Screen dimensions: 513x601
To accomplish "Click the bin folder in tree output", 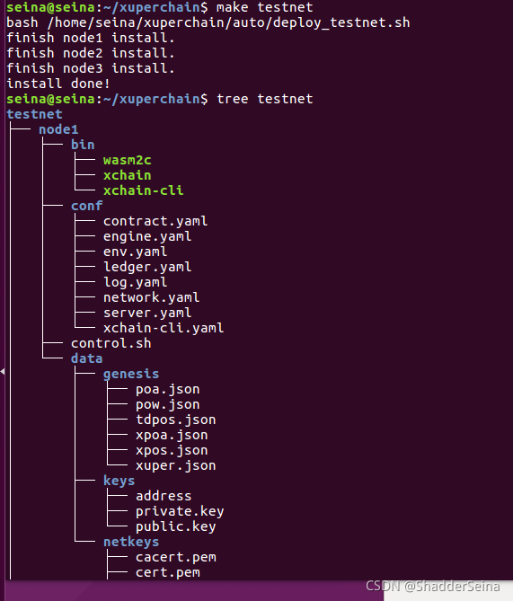I will (x=83, y=145).
